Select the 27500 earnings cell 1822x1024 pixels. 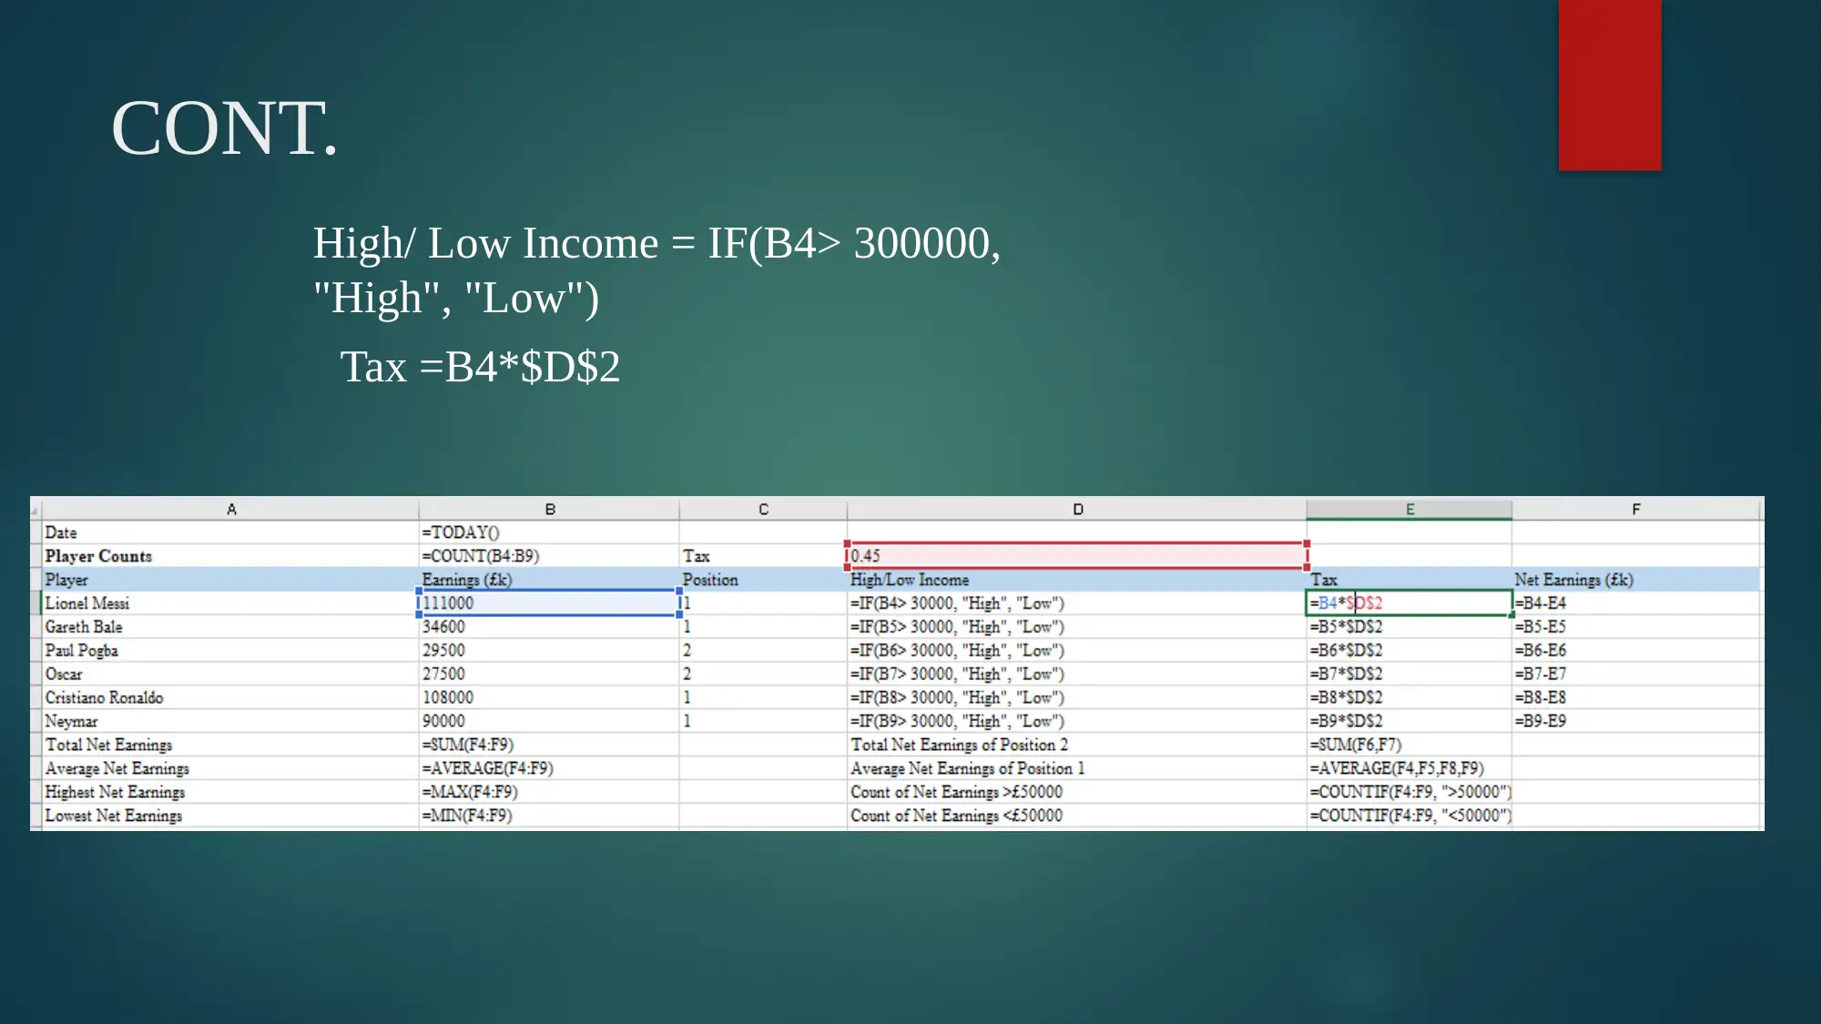pyautogui.click(x=549, y=674)
